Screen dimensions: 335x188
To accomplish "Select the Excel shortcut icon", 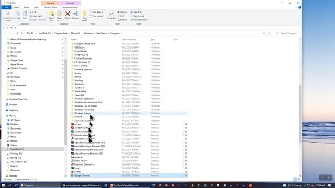I will tap(72, 168).
